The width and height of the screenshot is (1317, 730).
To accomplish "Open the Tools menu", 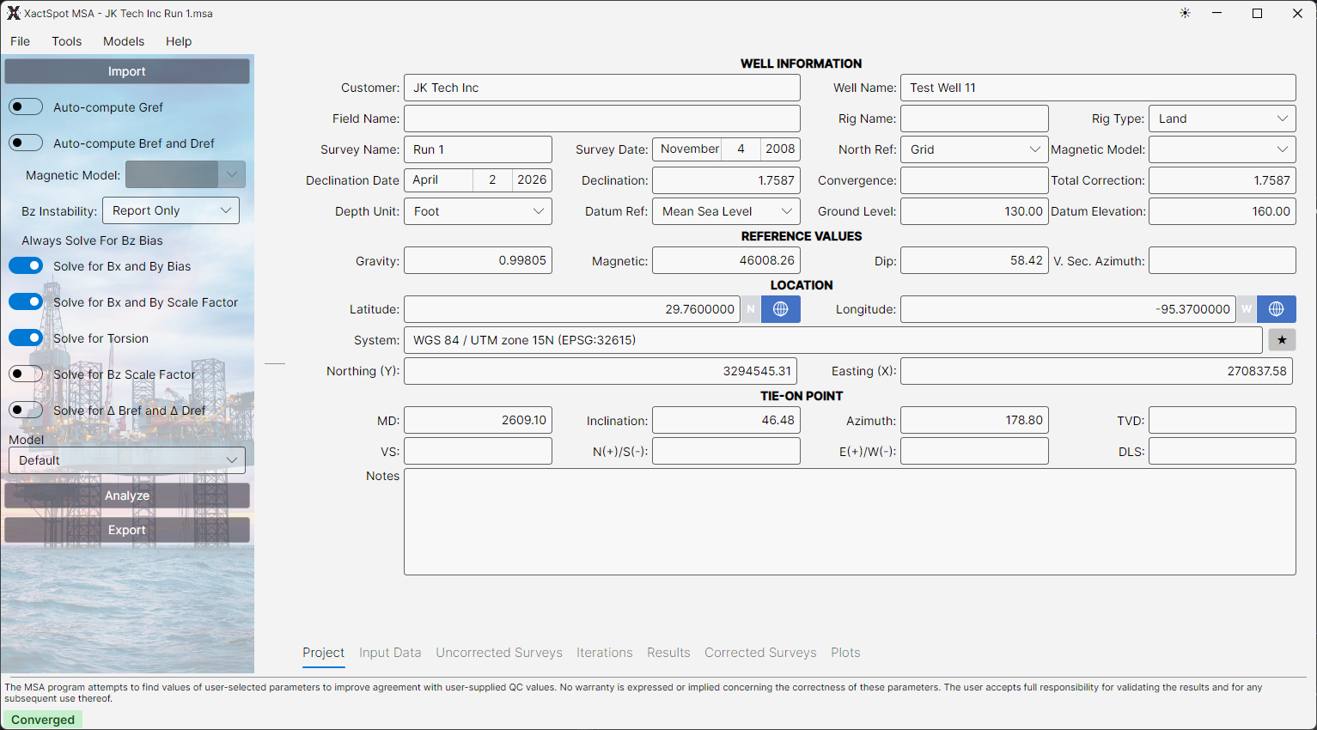I will point(66,41).
